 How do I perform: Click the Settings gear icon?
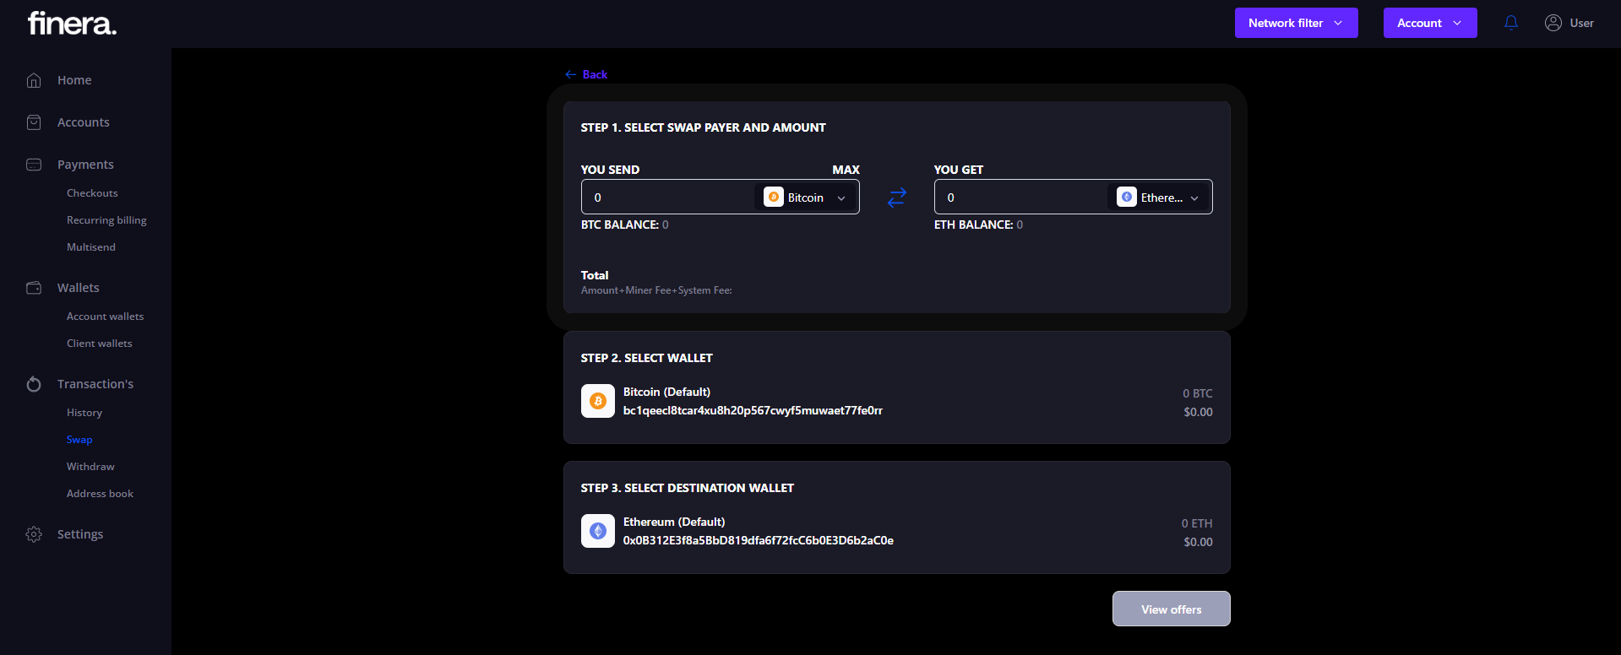[34, 534]
